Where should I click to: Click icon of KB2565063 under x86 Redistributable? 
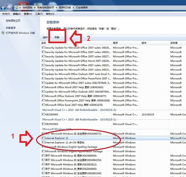tap(43, 124)
